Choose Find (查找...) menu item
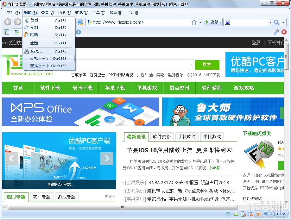Viewport: 291px width, 220px height. coord(49,51)
